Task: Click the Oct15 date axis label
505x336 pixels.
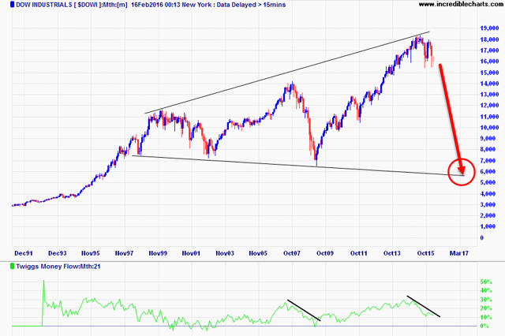Action: (426, 253)
